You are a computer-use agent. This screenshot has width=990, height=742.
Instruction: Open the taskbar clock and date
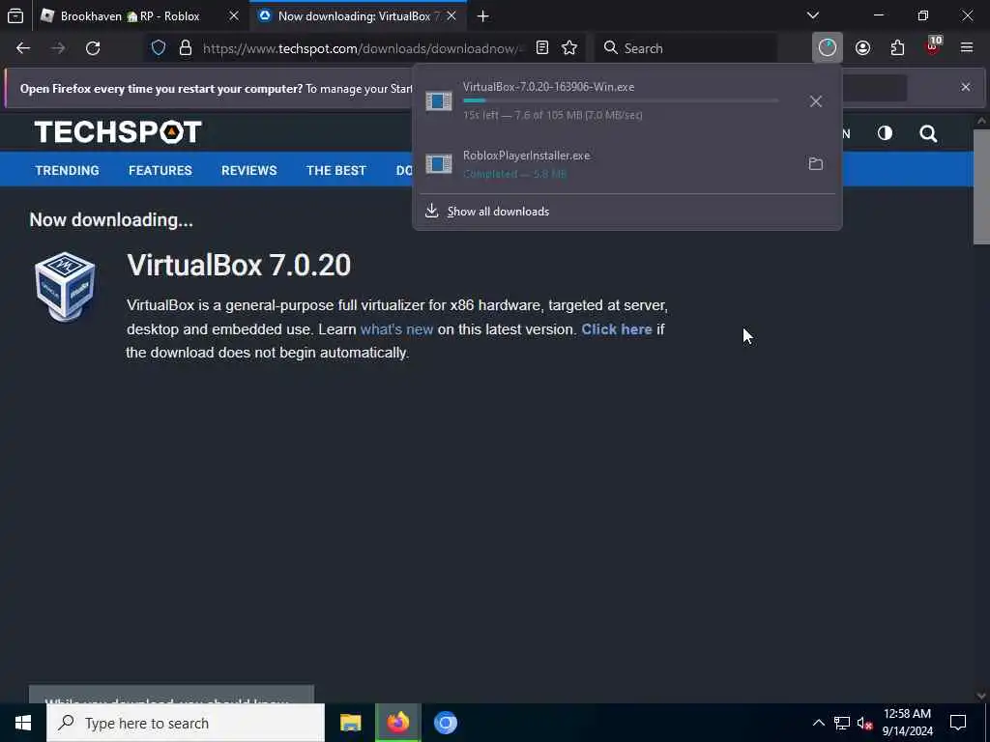point(907,723)
